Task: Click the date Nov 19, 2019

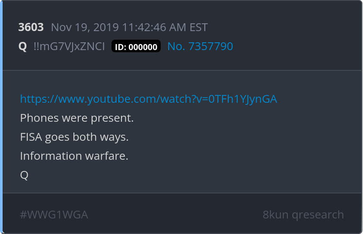Action: coord(85,27)
